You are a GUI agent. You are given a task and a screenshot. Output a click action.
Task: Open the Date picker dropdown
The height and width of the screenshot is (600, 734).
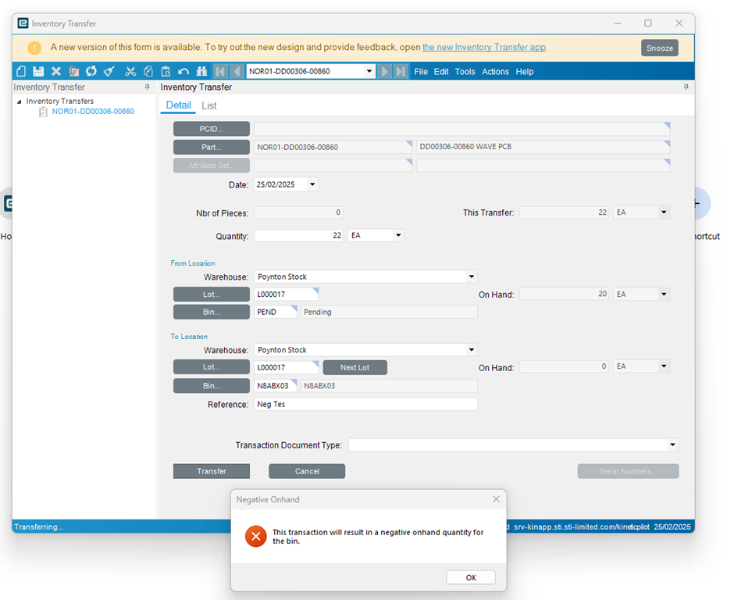click(x=312, y=184)
